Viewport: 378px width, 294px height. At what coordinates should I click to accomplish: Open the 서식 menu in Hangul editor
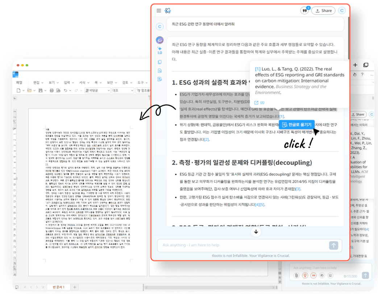pos(84,83)
